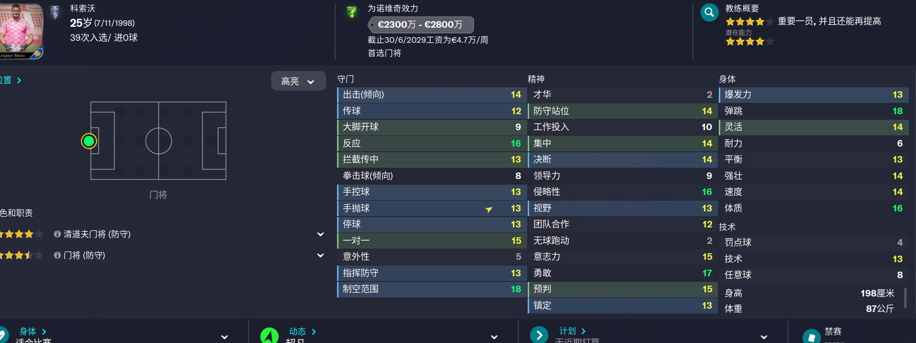
Task: Click the yellow arrow on 手抛球 row
Action: [489, 209]
